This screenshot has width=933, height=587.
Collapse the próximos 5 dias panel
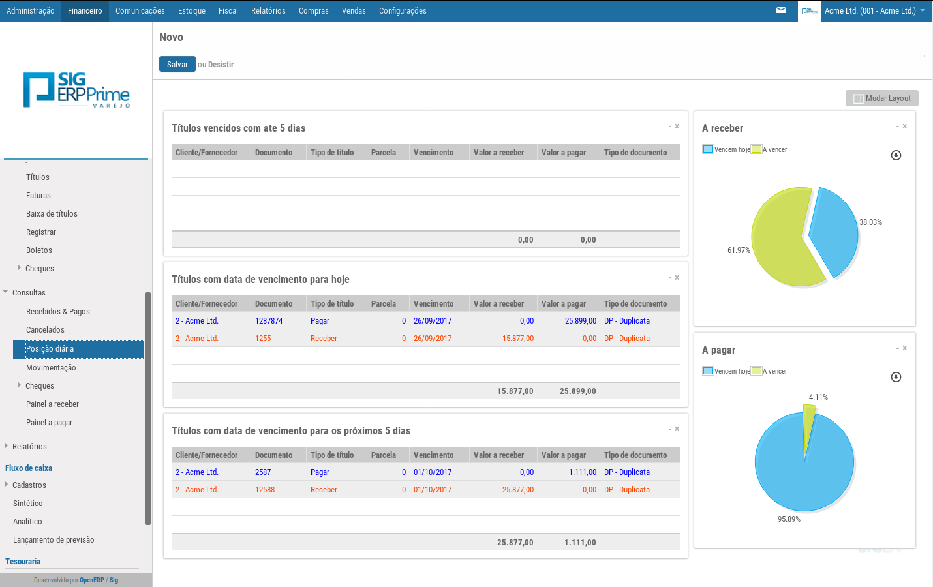(670, 429)
